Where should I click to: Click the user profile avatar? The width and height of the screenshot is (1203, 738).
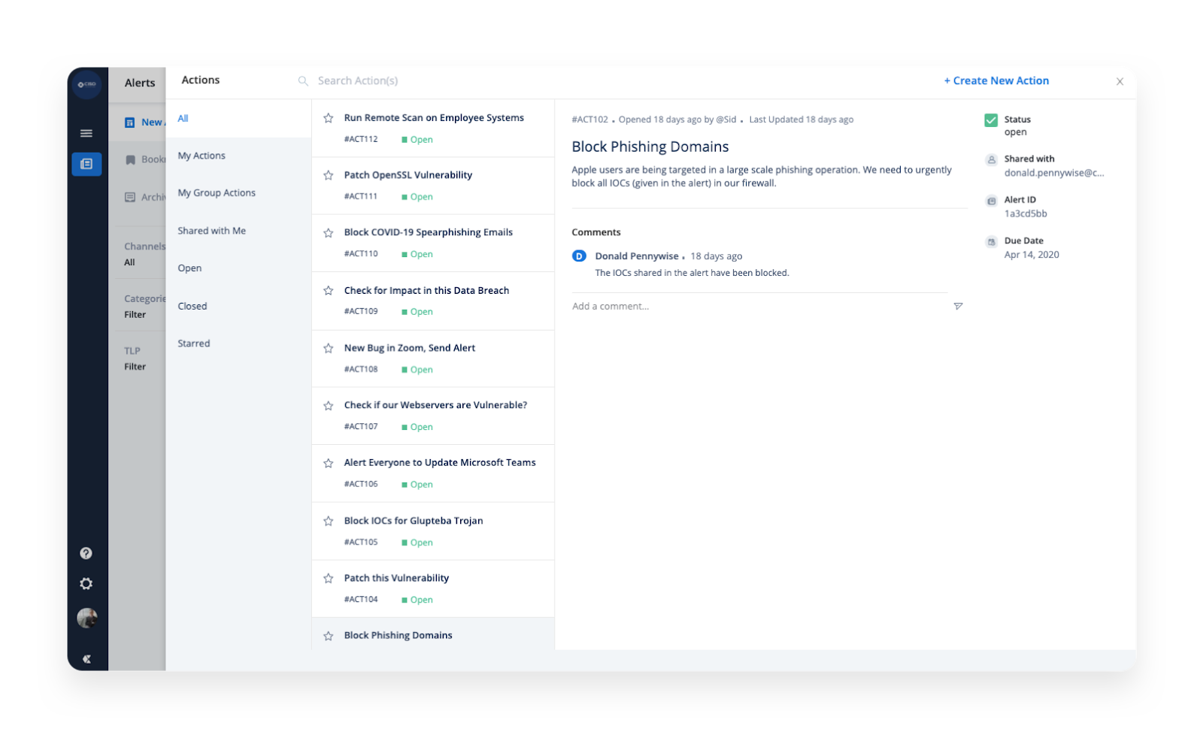tap(87, 619)
